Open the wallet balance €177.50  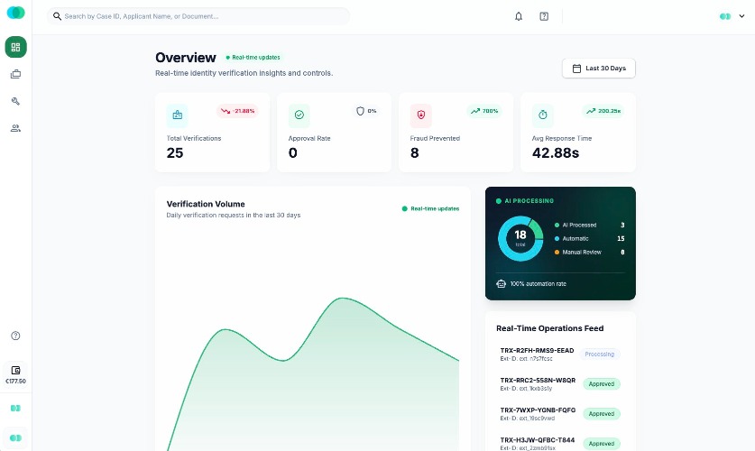pyautogui.click(x=15, y=375)
